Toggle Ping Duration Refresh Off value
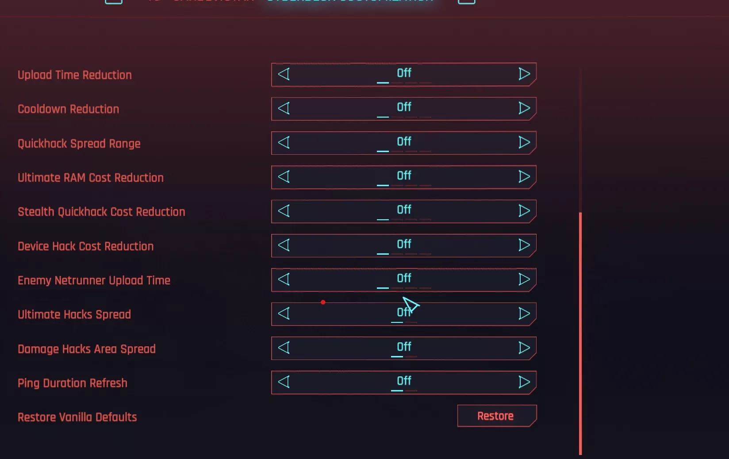729x459 pixels. tap(404, 382)
